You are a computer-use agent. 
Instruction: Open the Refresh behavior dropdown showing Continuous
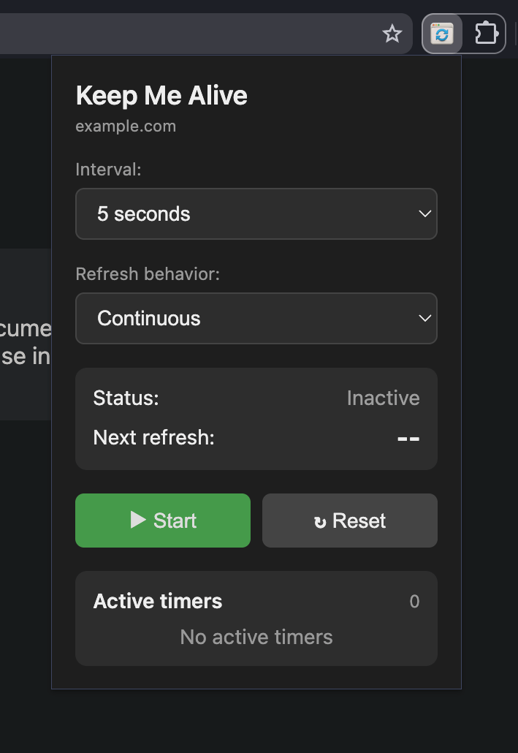(256, 318)
